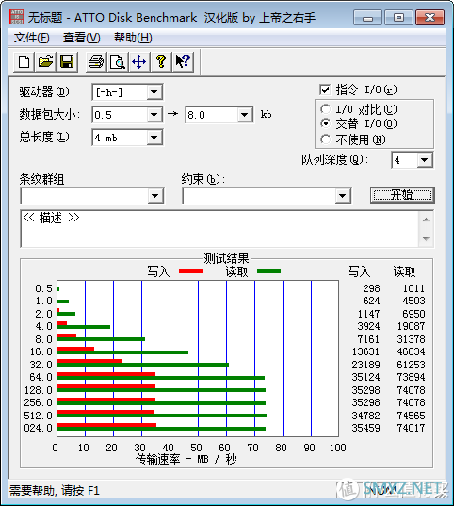Open the 查看(V) menu
Image resolution: width=454 pixels, height=506 pixels.
pyautogui.click(x=82, y=38)
